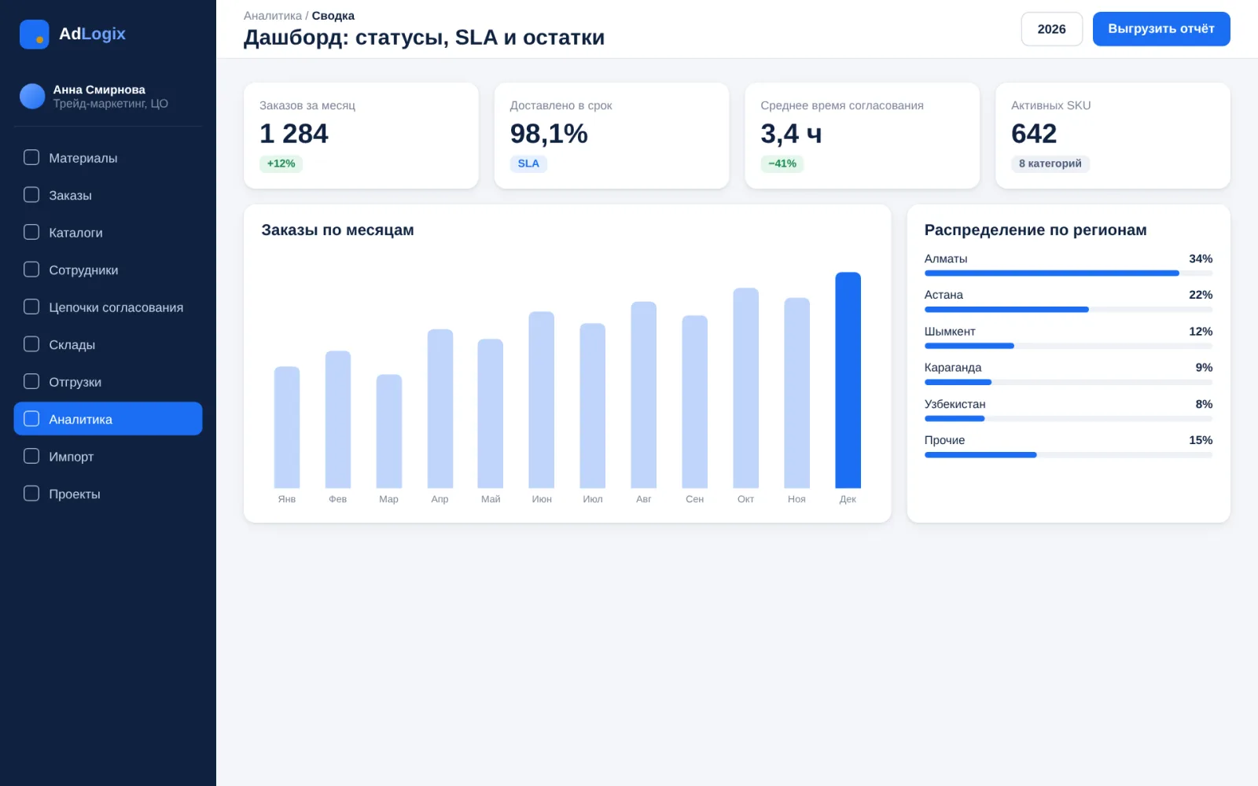Click the icon next to Отгрузки
Screen dimensions: 1258x786
[31, 381]
